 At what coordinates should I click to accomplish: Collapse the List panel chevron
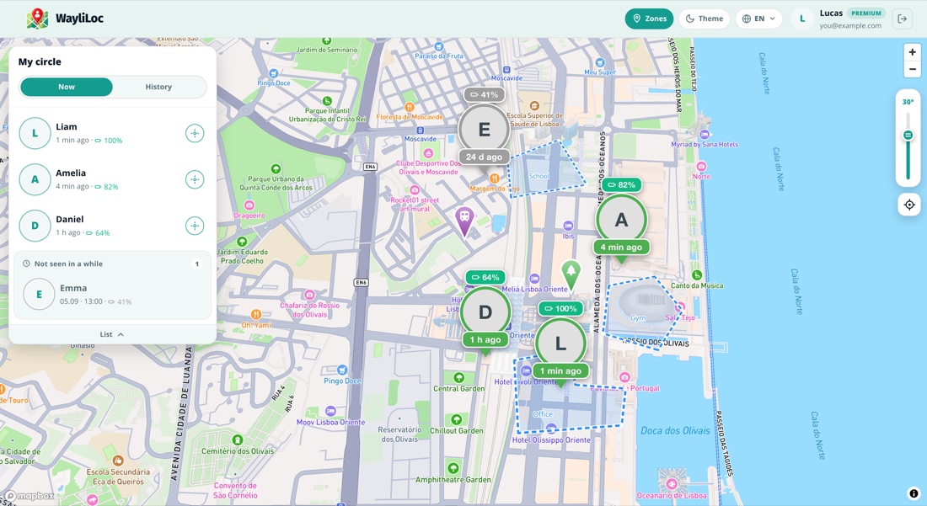click(x=121, y=334)
